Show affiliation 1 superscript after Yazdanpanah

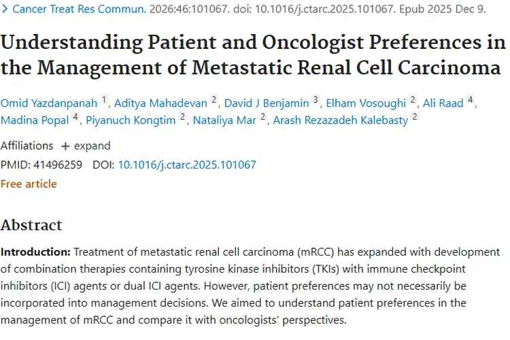point(104,100)
